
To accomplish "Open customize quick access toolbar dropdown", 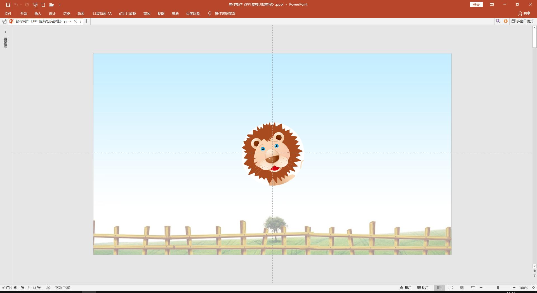I will pyautogui.click(x=60, y=5).
